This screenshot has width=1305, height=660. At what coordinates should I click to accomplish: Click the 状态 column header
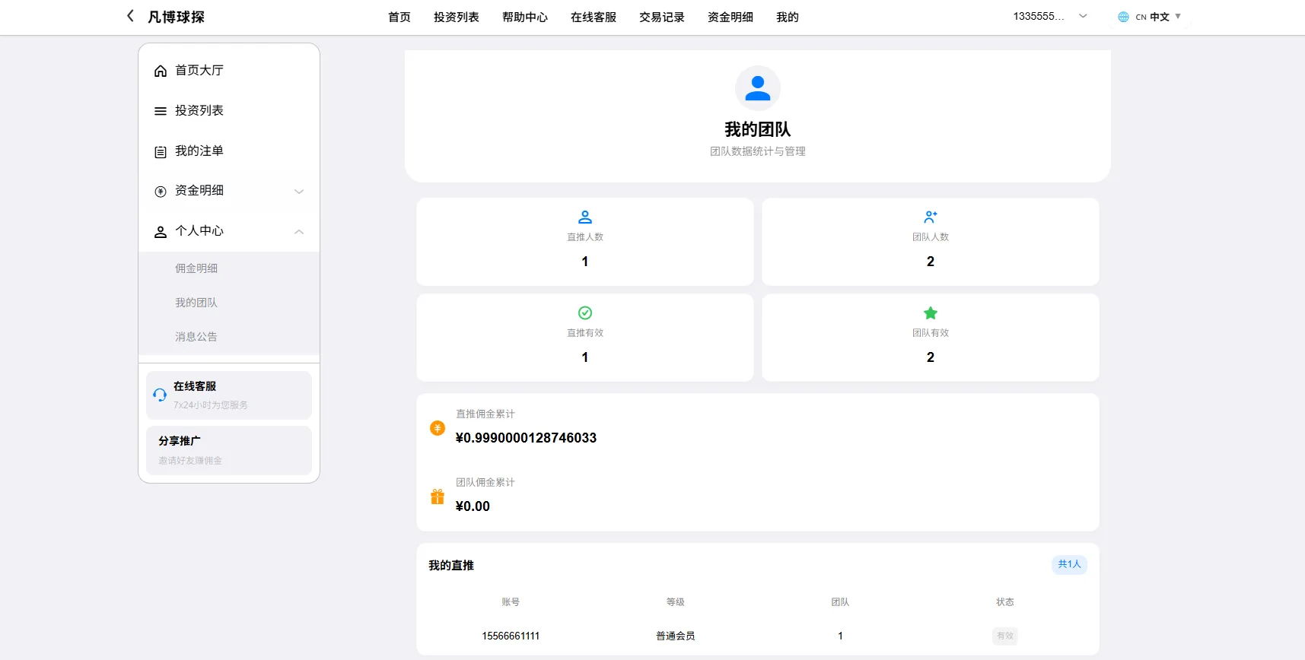[1005, 602]
